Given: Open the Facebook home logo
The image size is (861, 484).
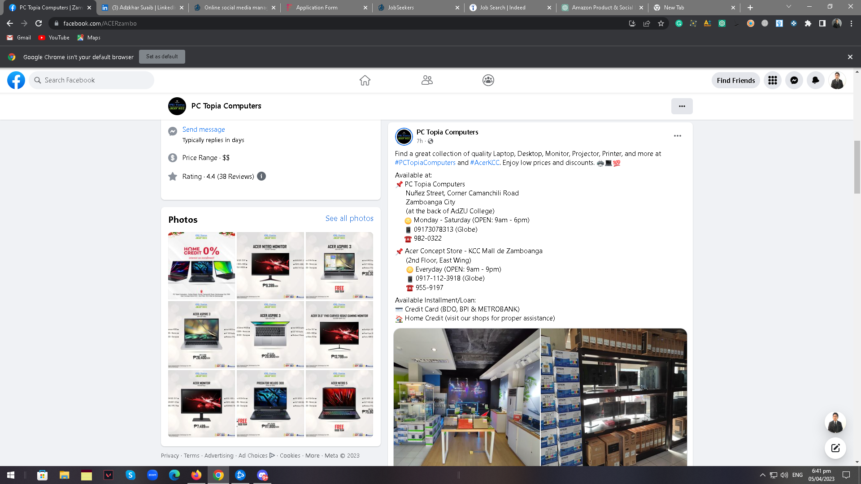Looking at the screenshot, I should [16, 80].
